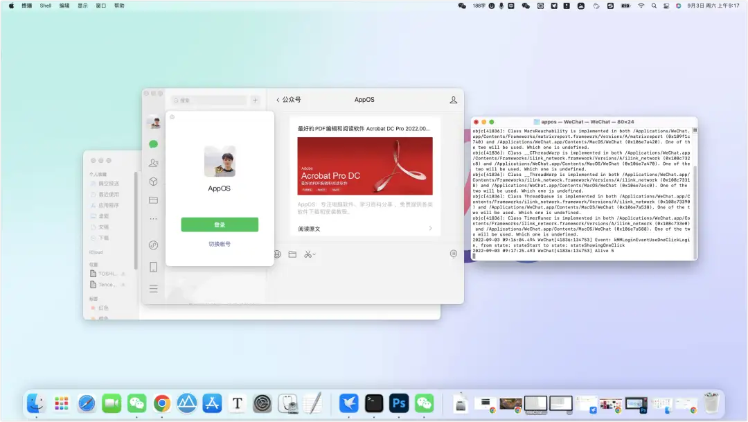Open the Chats tab in WeChat sidebar
This screenshot has height=422, width=748.
(153, 144)
